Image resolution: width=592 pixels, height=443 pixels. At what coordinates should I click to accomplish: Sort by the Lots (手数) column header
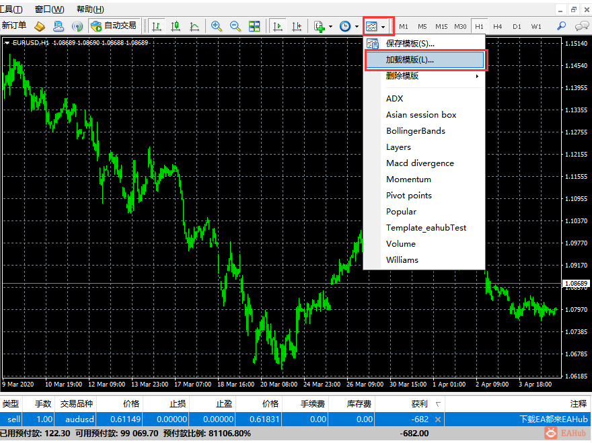point(39,404)
